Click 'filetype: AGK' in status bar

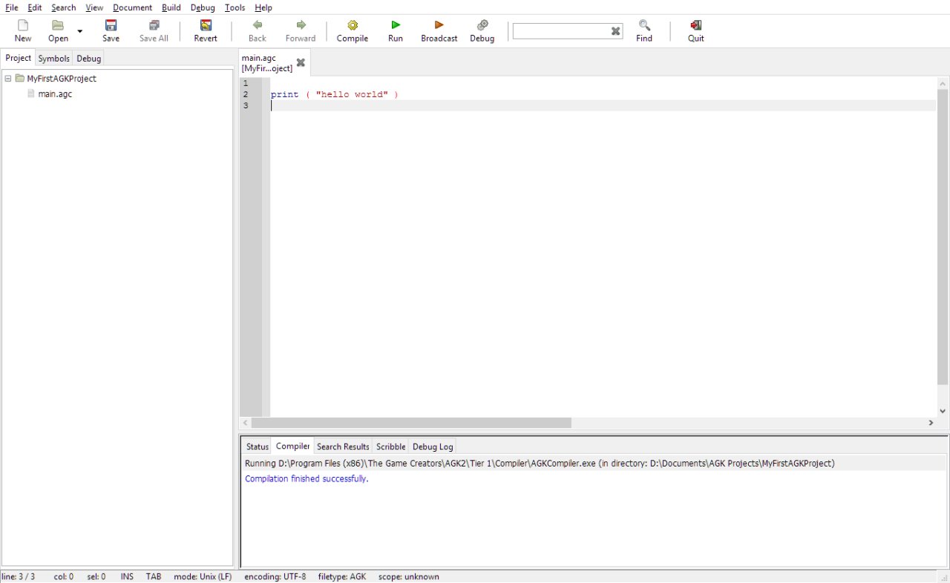coord(342,576)
